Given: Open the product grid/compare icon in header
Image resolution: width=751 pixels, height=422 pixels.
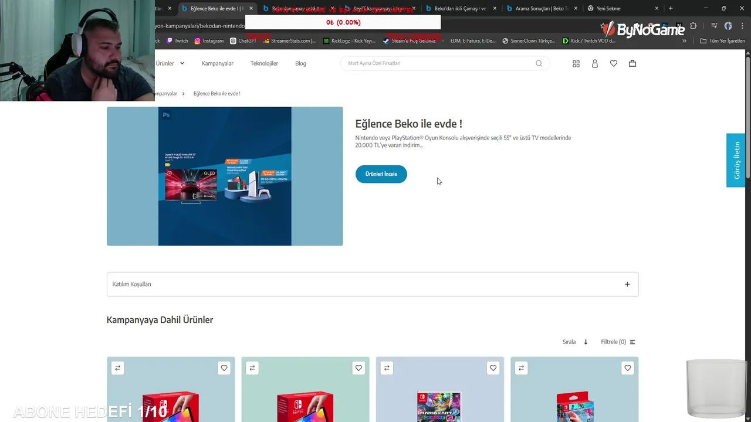Looking at the screenshot, I should [x=576, y=63].
